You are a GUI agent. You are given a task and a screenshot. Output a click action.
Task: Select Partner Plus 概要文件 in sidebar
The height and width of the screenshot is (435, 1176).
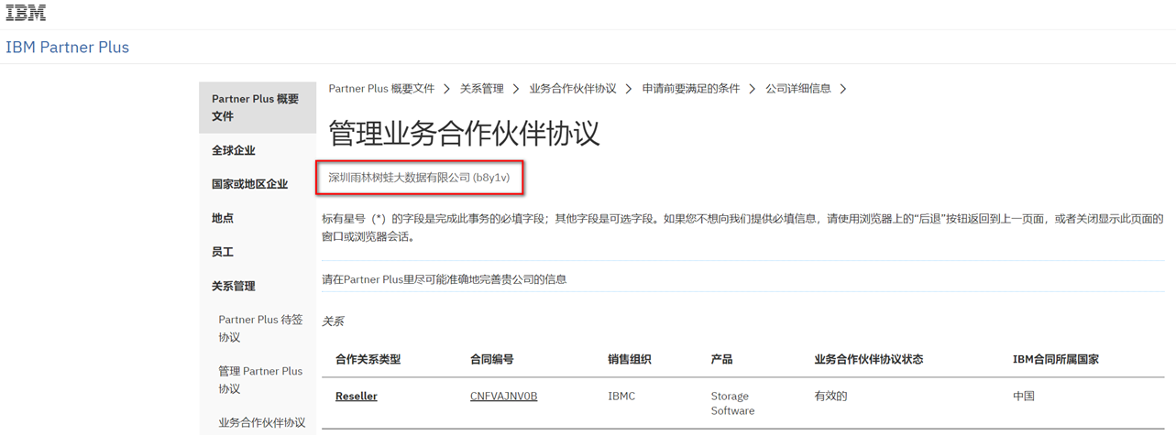click(256, 107)
